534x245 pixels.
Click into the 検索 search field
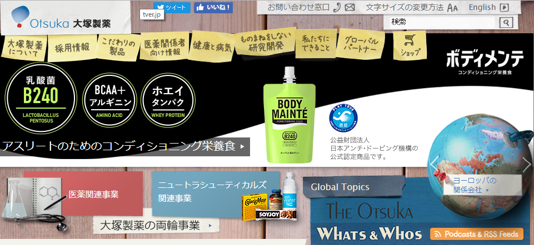pos(442,22)
